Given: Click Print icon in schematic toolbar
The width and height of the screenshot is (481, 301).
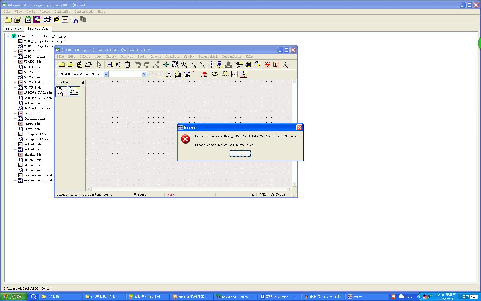Looking at the screenshot, I should coord(88,64).
